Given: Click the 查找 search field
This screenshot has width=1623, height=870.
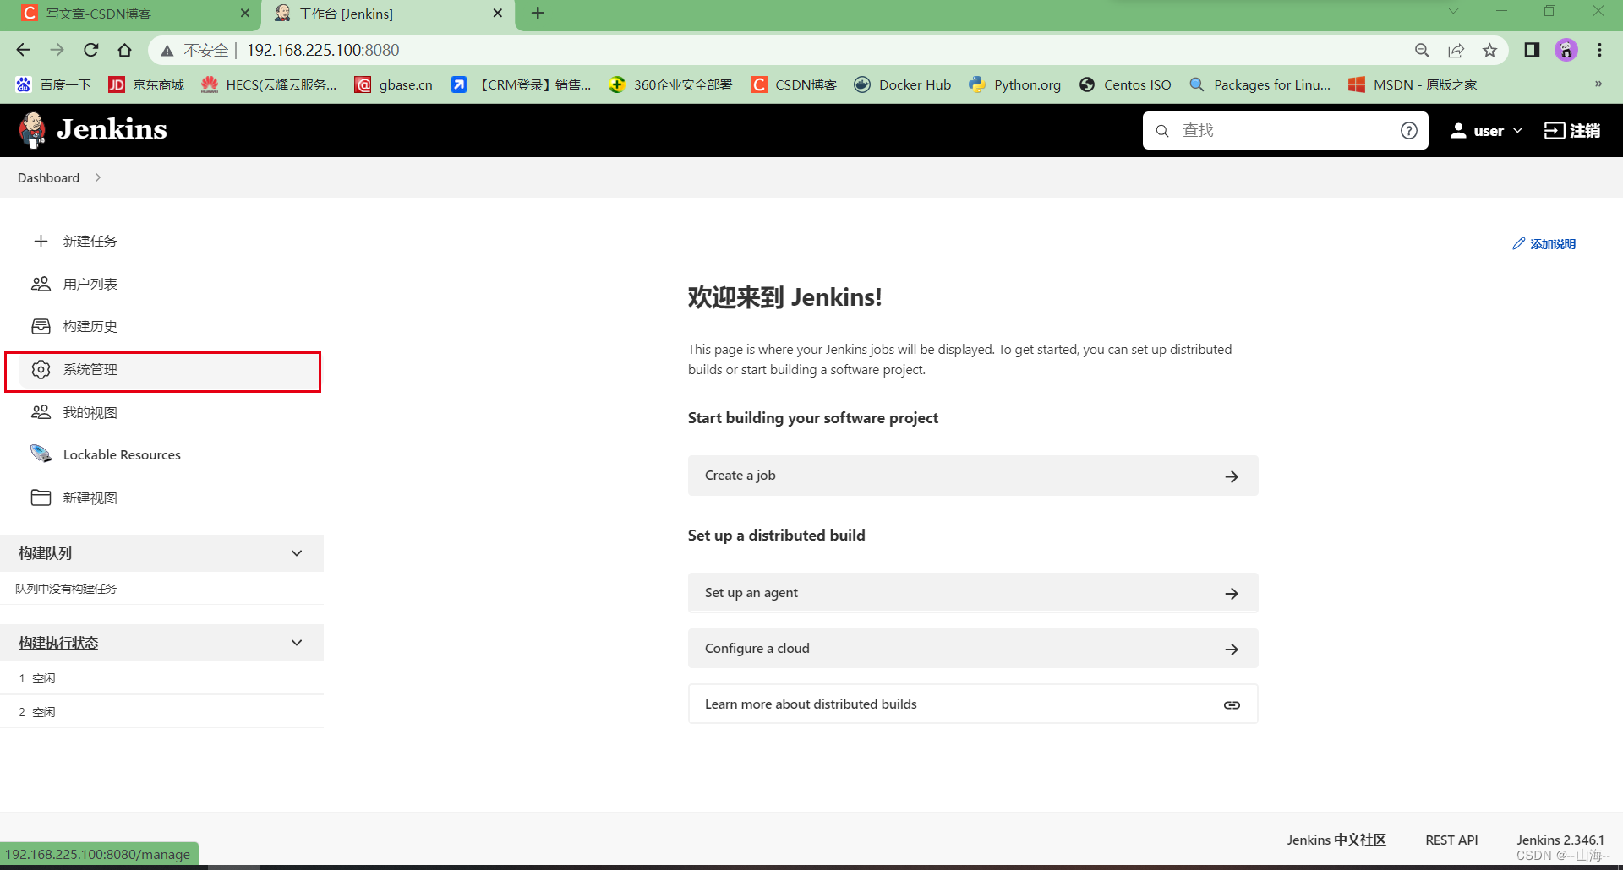Looking at the screenshot, I should (x=1268, y=130).
